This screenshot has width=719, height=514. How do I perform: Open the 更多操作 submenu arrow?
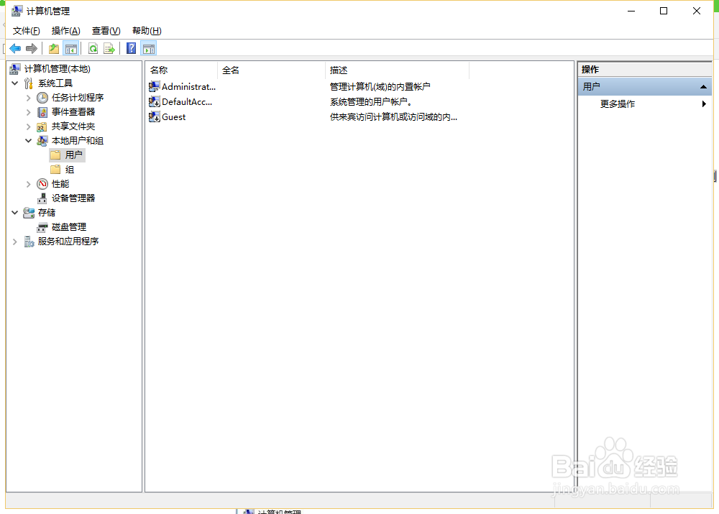pyautogui.click(x=705, y=104)
